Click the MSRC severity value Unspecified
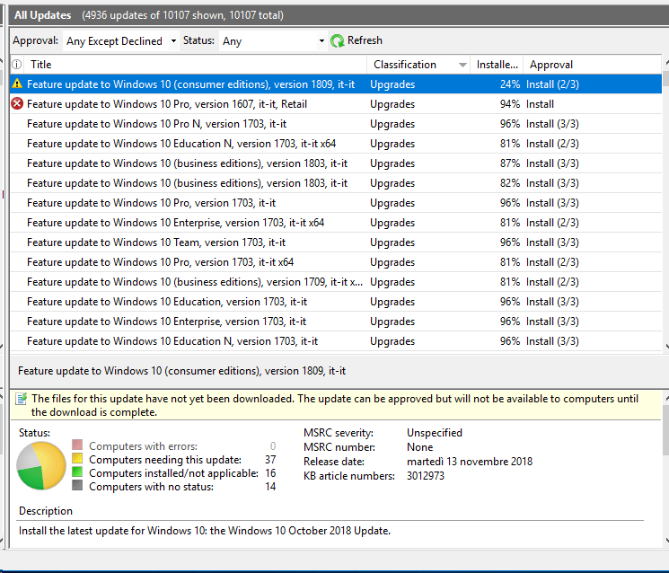This screenshot has height=573, width=669. 435,433
